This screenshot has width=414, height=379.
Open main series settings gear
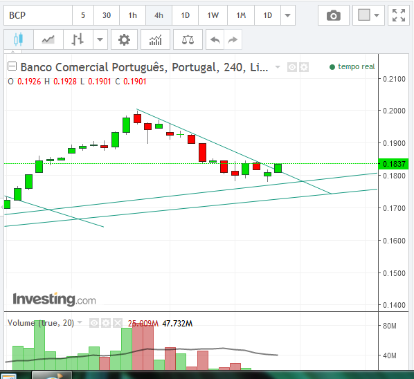[x=304, y=67]
